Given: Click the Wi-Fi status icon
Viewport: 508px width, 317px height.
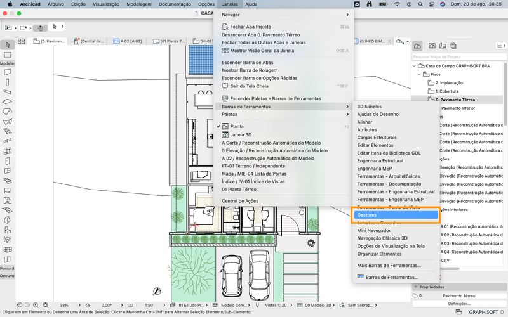Looking at the screenshot, I should [398, 4].
